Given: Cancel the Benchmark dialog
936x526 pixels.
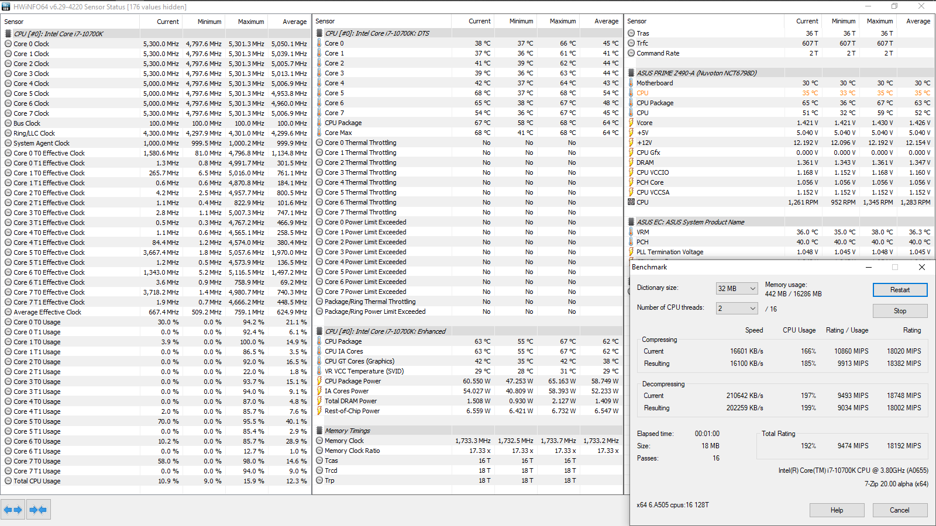Looking at the screenshot, I should tap(900, 510).
